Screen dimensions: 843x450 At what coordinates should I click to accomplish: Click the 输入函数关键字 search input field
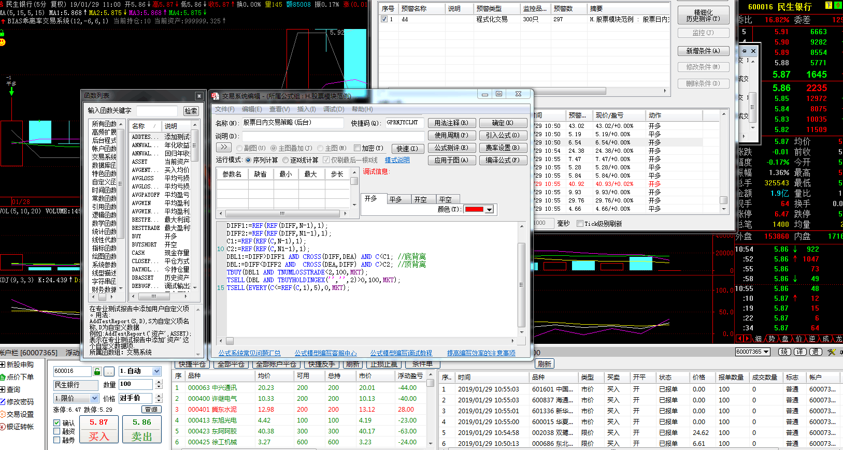[156, 111]
